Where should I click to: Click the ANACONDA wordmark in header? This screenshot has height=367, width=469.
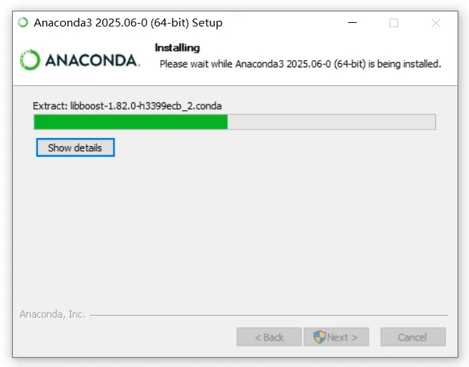pos(92,60)
